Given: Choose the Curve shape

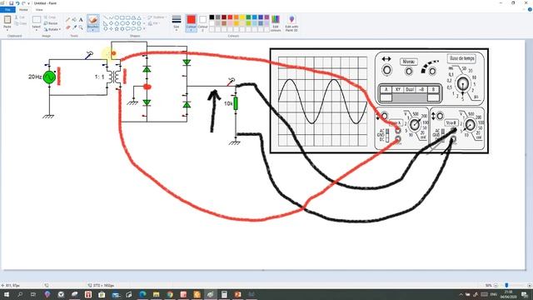Looking at the screenshot, I should (x=111, y=17).
